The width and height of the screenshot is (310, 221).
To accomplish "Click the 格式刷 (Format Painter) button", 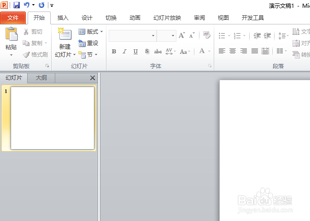I will click(35, 54).
